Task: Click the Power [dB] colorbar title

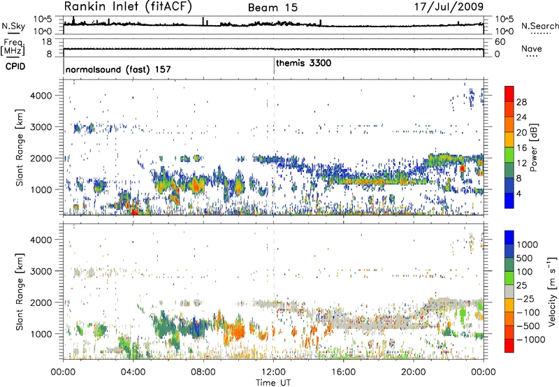Action: click(x=534, y=147)
